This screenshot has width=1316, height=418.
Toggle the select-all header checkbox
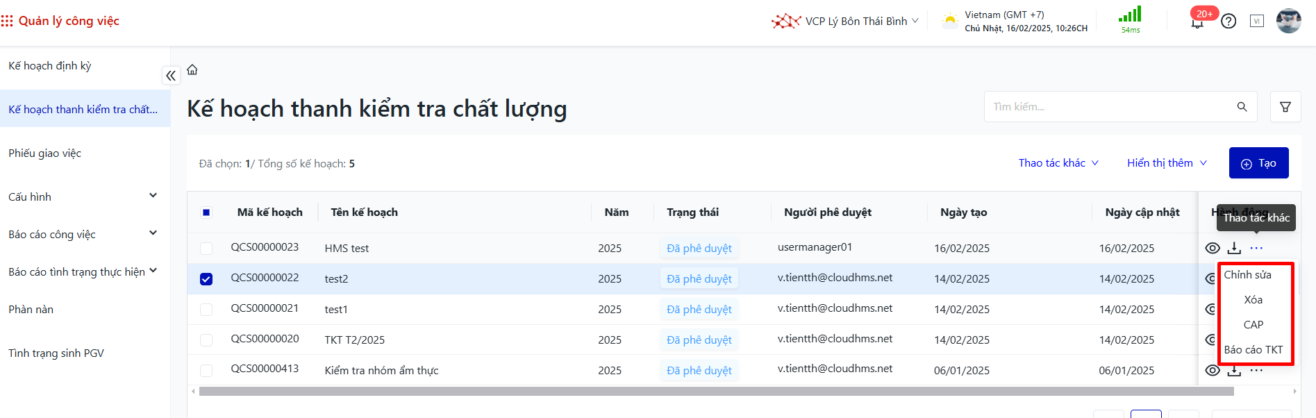tap(206, 212)
